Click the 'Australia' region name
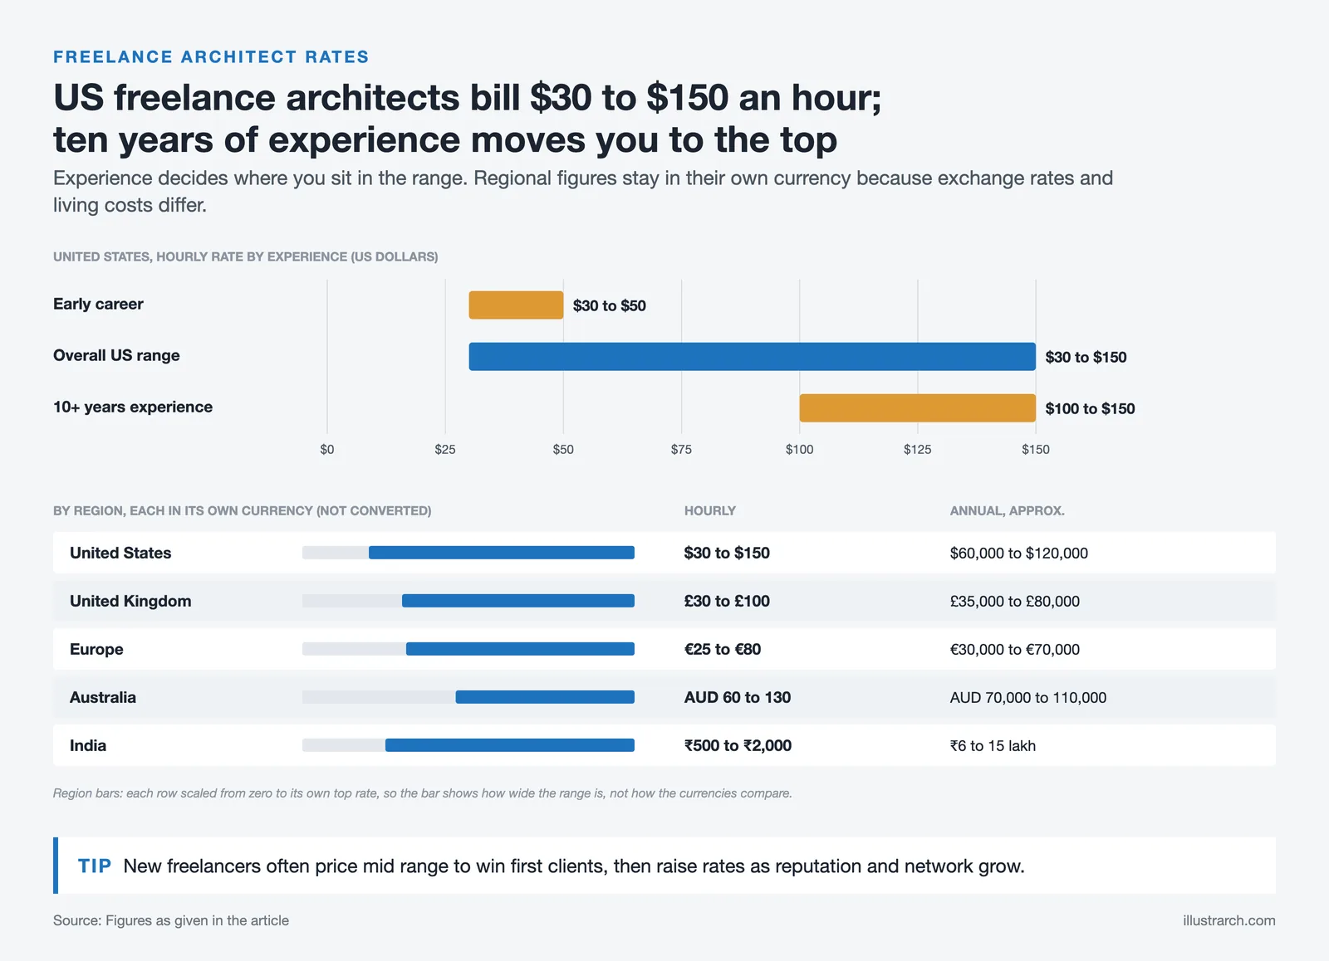This screenshot has width=1329, height=961. pos(103,697)
